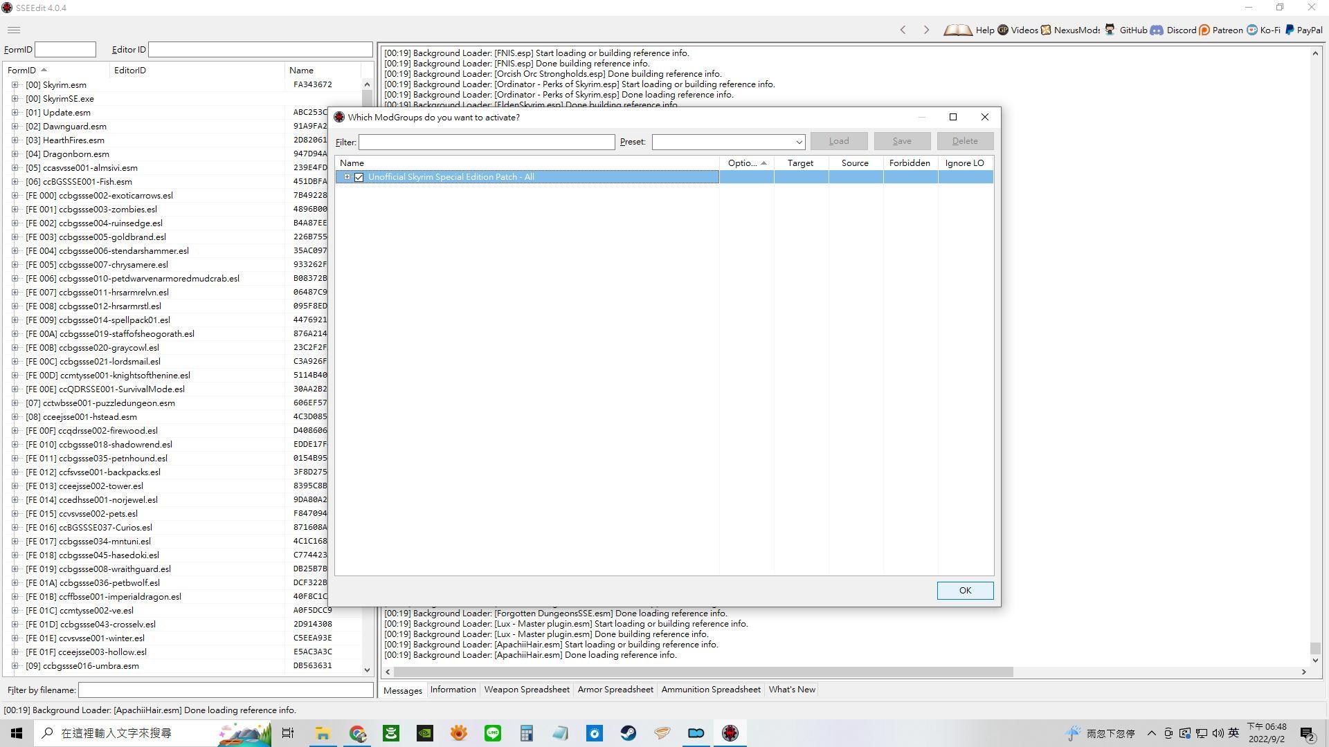Image resolution: width=1329 pixels, height=747 pixels.
Task: Expand the Unofficial Skyrim Patch ModGroup node
Action: point(347,177)
